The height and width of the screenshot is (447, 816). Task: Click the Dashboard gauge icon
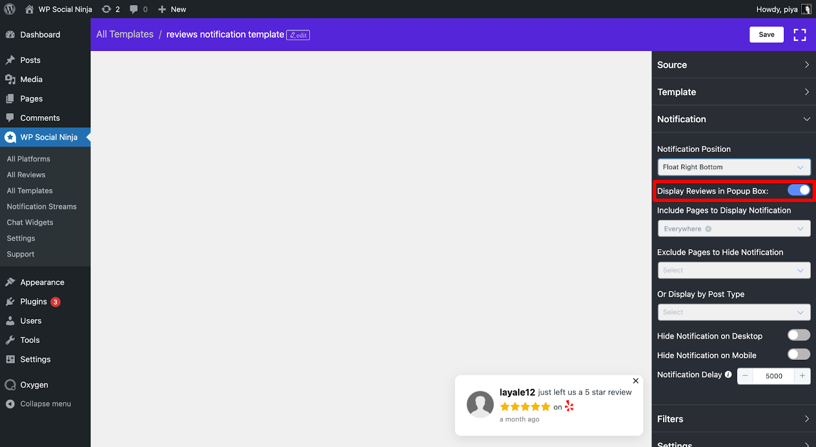click(x=10, y=35)
